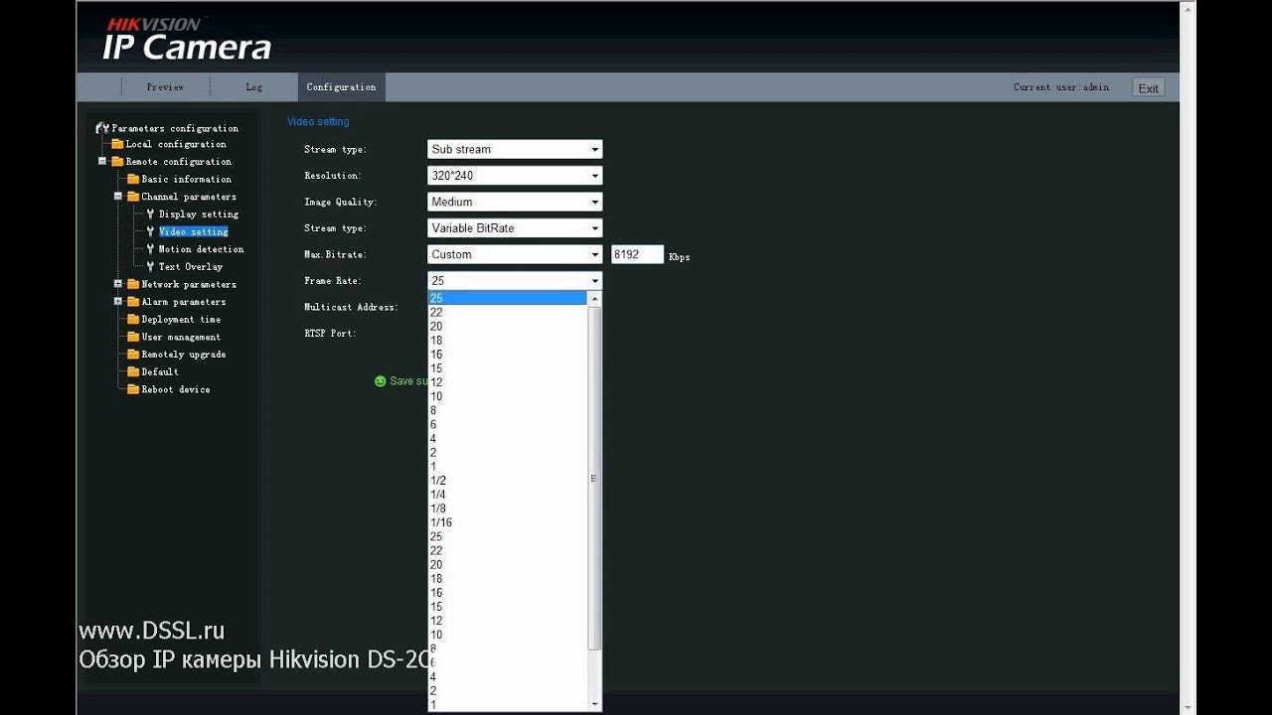Click the Parameters configuration root icon

click(x=102, y=128)
